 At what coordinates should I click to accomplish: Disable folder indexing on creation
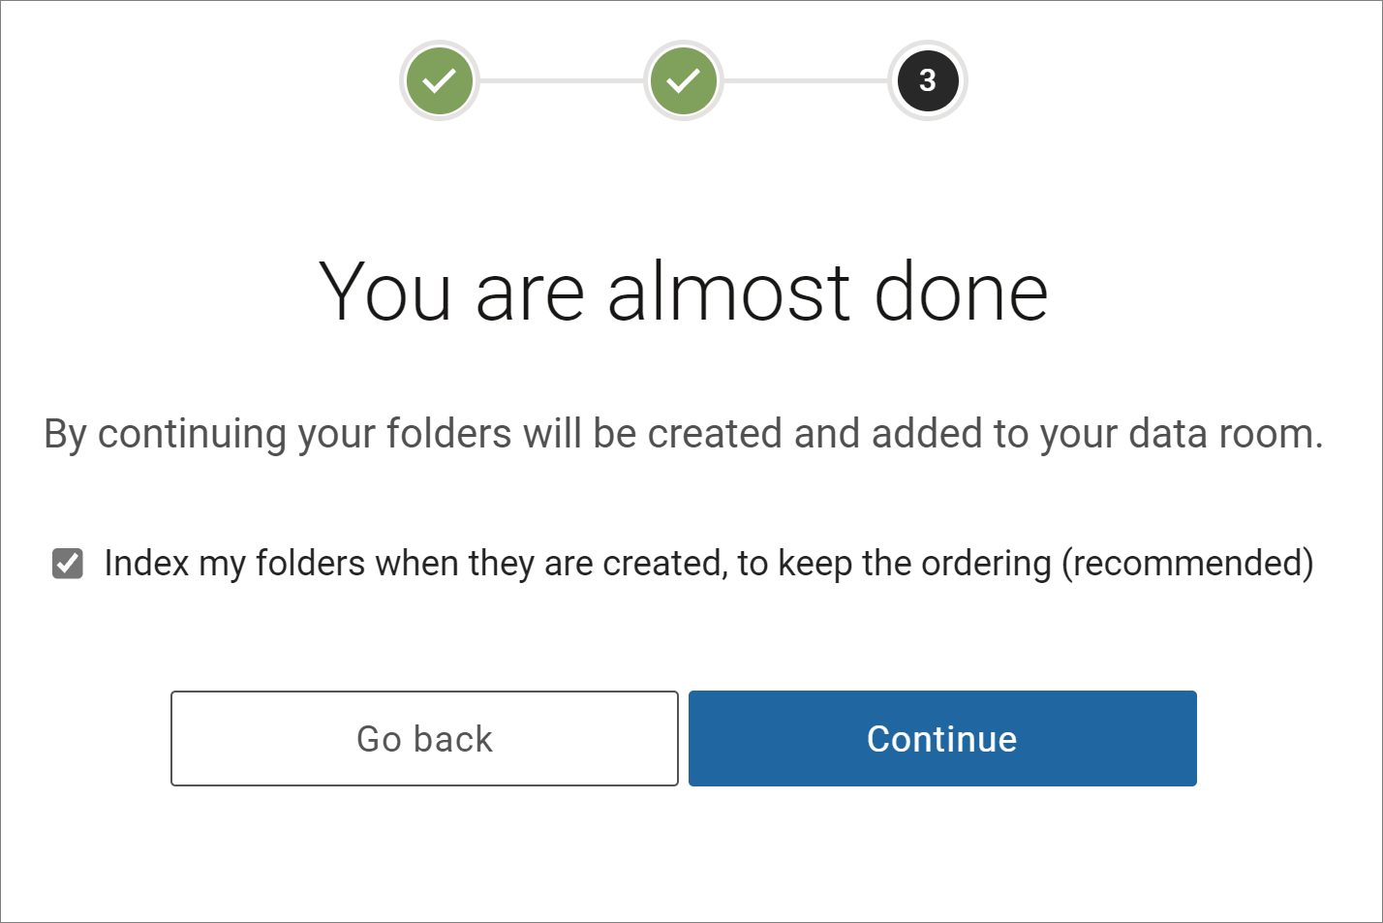(x=67, y=563)
